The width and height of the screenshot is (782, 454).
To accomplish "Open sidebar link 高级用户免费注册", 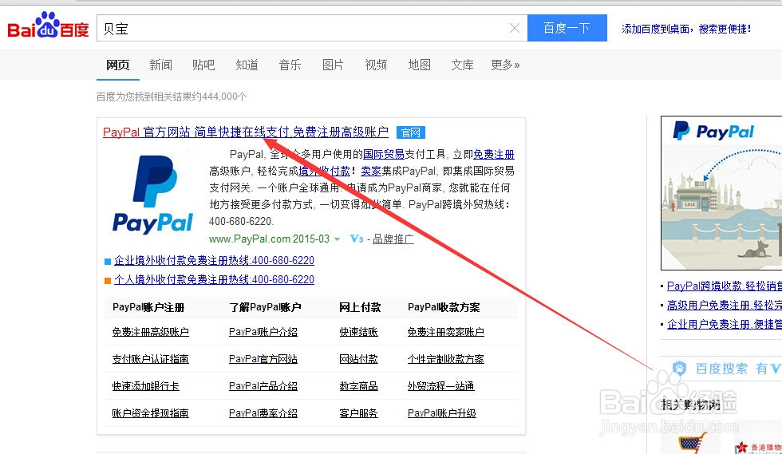I will (725, 305).
